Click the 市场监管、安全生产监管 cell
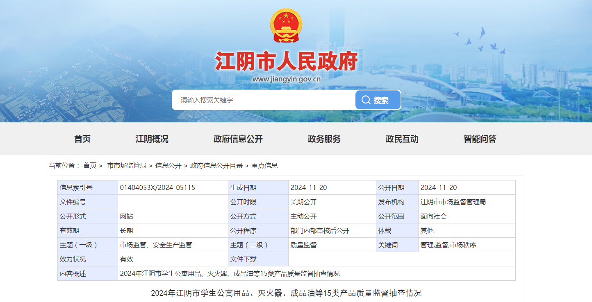This screenshot has width=592, height=302. [173, 245]
